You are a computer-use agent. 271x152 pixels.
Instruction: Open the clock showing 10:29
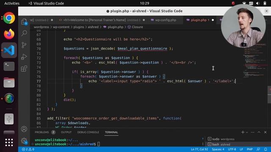coord(144,3)
